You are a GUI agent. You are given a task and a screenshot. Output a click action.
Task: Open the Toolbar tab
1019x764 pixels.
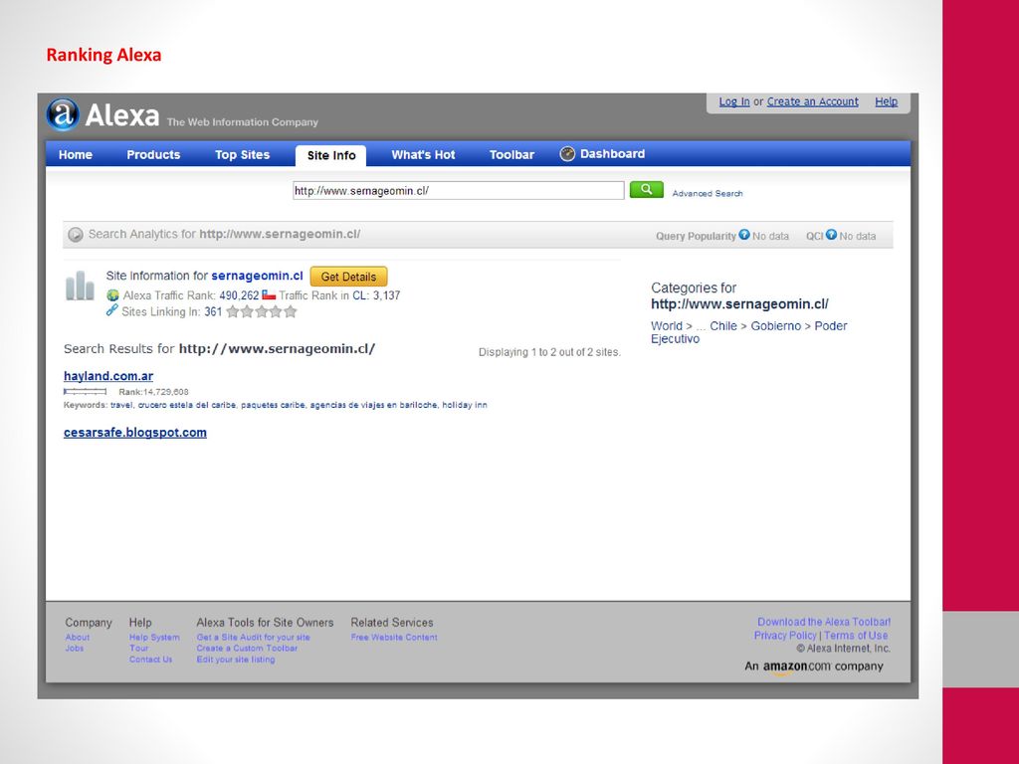tap(511, 154)
